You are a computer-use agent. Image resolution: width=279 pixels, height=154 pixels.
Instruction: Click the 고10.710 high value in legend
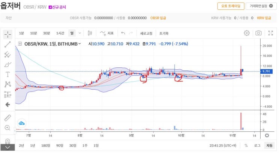coord(115,44)
